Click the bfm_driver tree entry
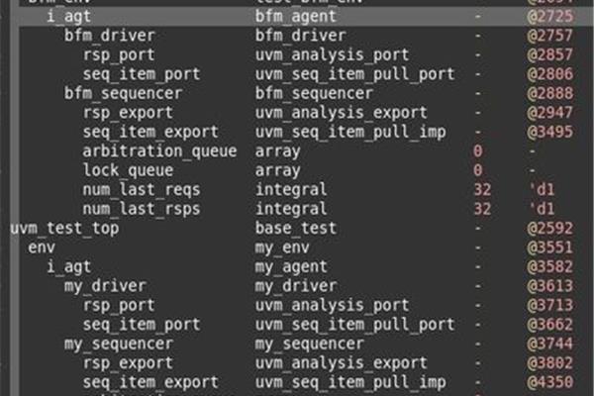594x396 pixels. pos(110,36)
